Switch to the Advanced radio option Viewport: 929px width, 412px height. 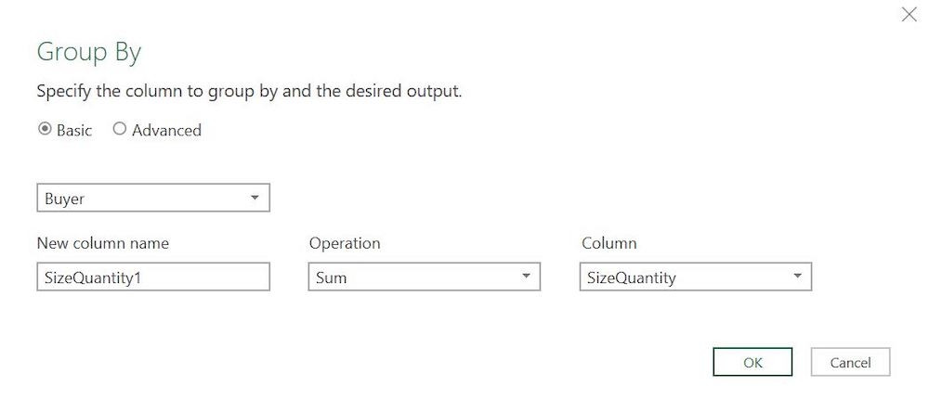click(120, 130)
